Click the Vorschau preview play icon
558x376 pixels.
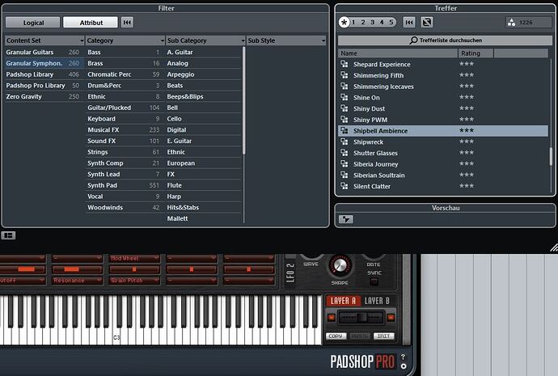point(346,219)
